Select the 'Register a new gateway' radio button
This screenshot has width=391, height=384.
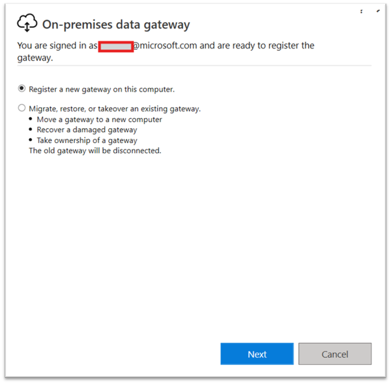tap(22, 88)
